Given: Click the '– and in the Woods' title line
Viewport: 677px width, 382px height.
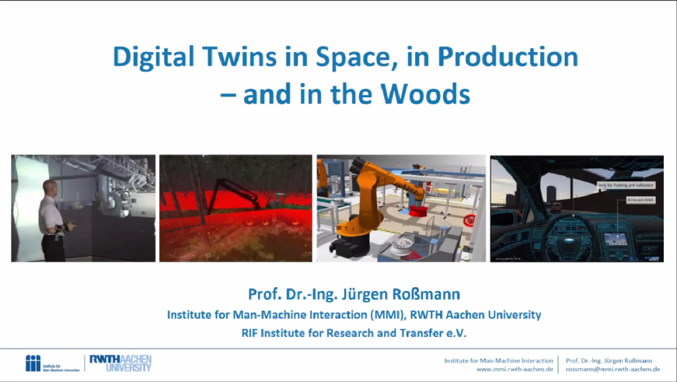Looking at the screenshot, I should [345, 94].
